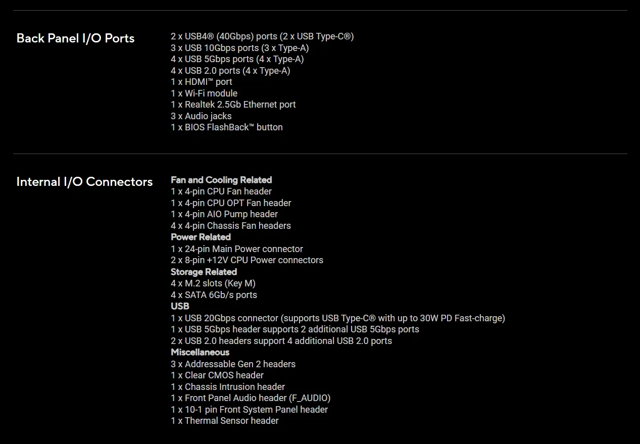Screen dimensions: 640x444
Task: Click the SATA 6Gb/s ports entry
Action: [214, 295]
